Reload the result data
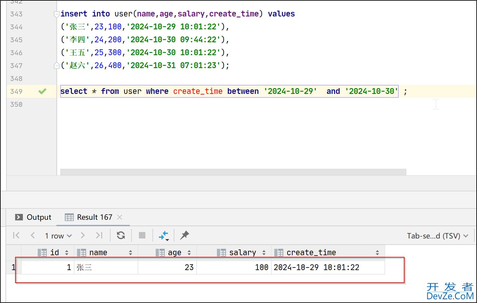 [121, 235]
